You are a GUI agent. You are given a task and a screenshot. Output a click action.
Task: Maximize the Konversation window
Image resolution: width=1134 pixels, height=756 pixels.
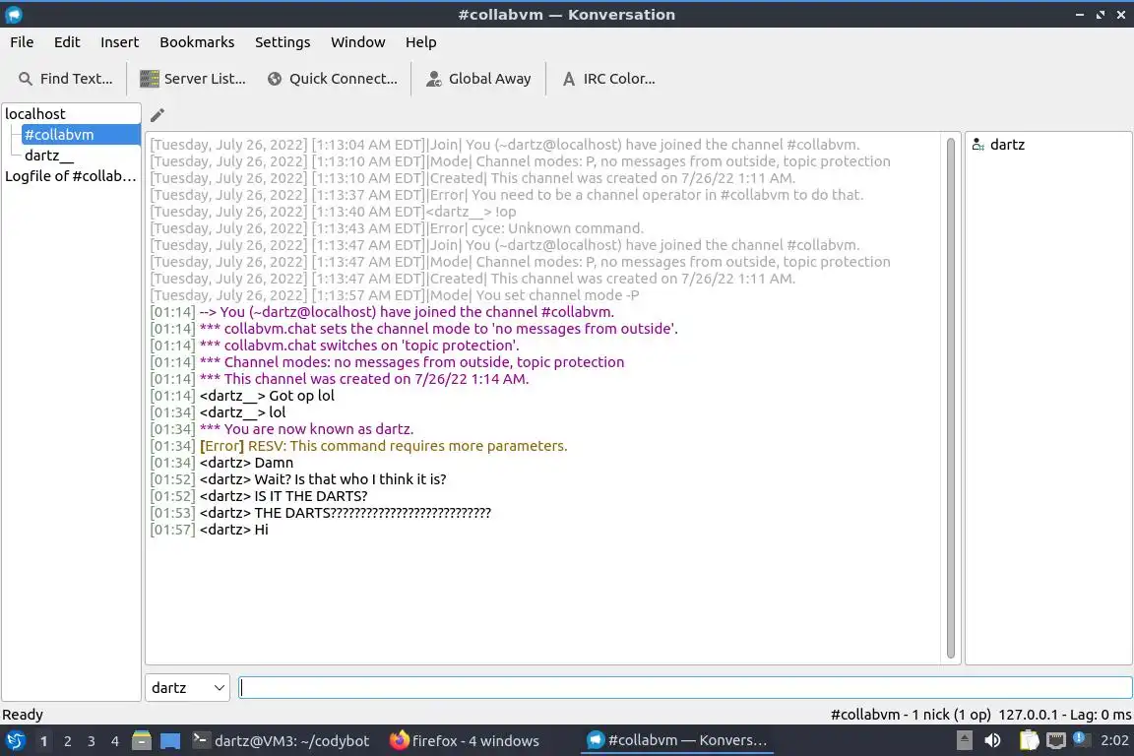1100,15
